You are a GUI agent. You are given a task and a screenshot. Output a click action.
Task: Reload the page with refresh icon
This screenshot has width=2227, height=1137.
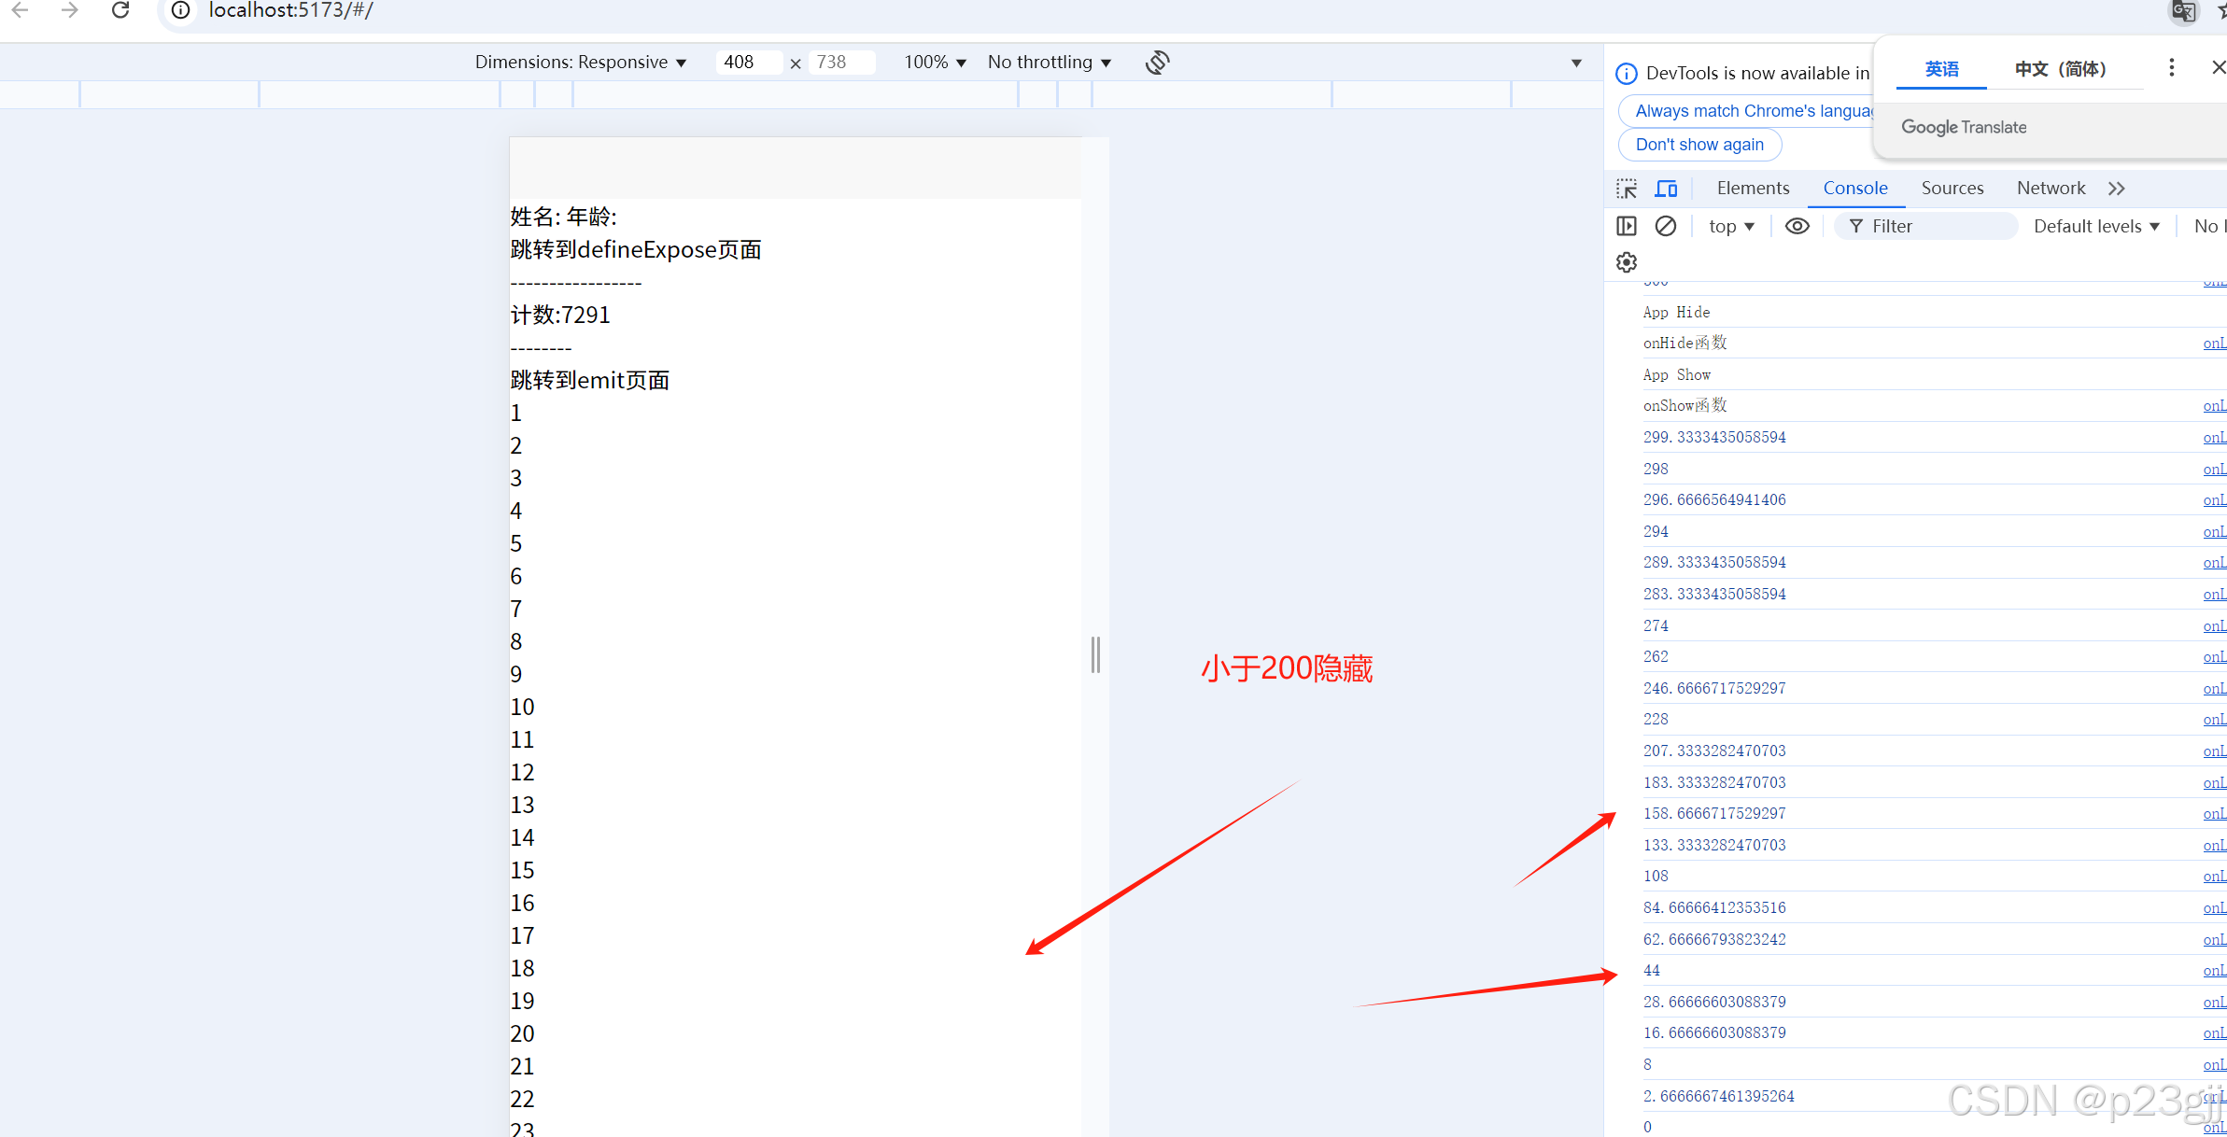pos(120,11)
